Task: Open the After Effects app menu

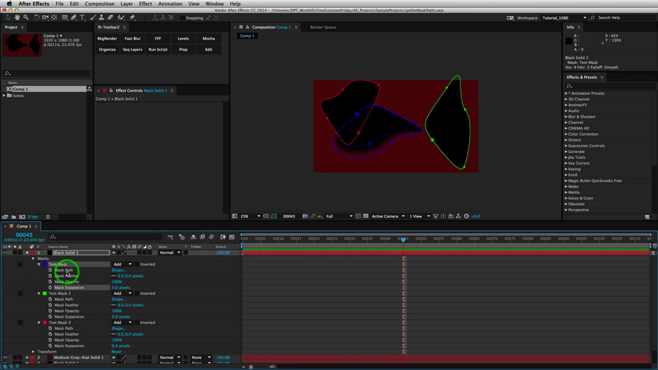Action: [34, 4]
